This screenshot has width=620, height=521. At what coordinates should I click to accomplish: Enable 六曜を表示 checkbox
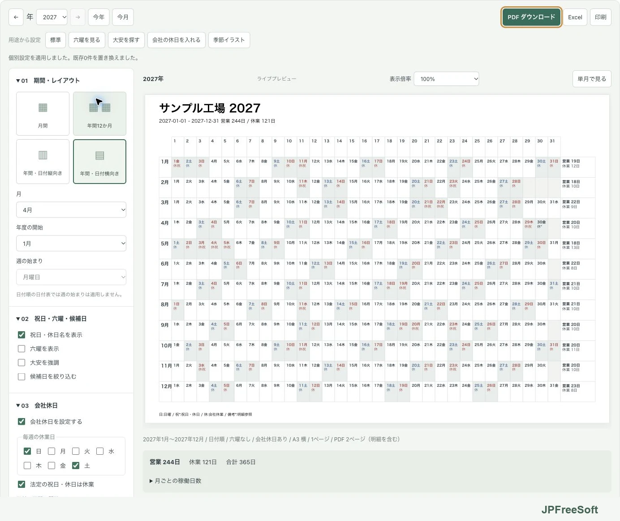[x=22, y=349]
